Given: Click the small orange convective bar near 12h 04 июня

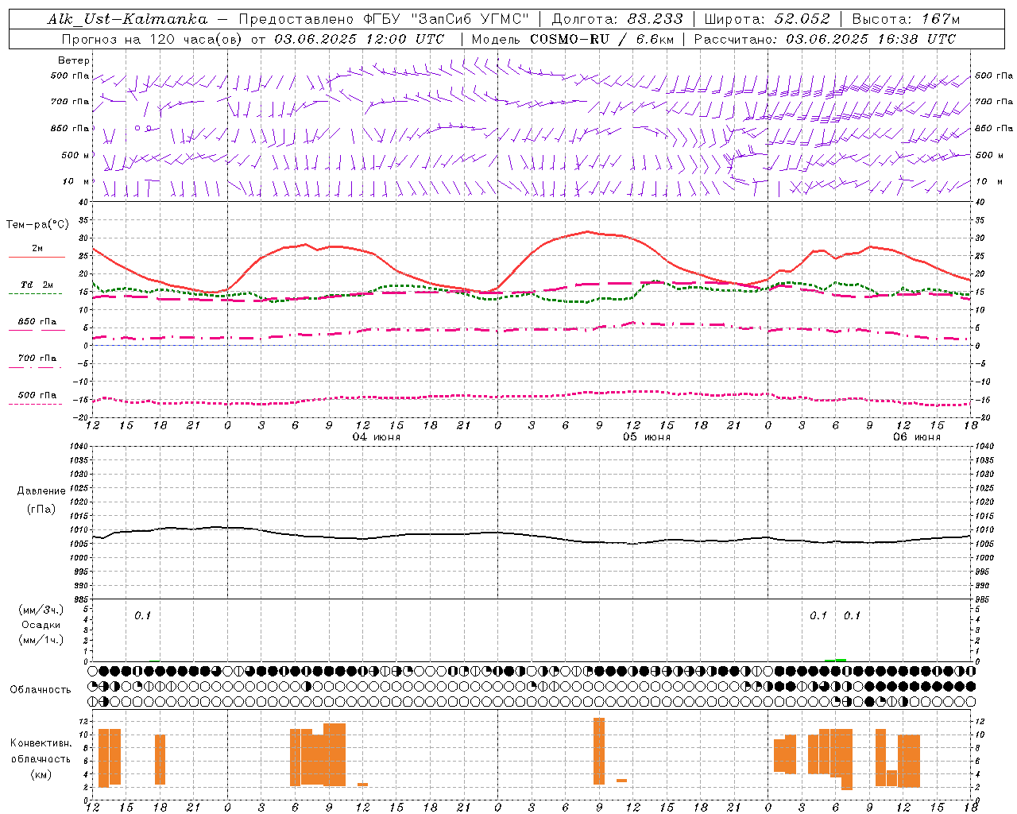Looking at the screenshot, I should coord(362,785).
